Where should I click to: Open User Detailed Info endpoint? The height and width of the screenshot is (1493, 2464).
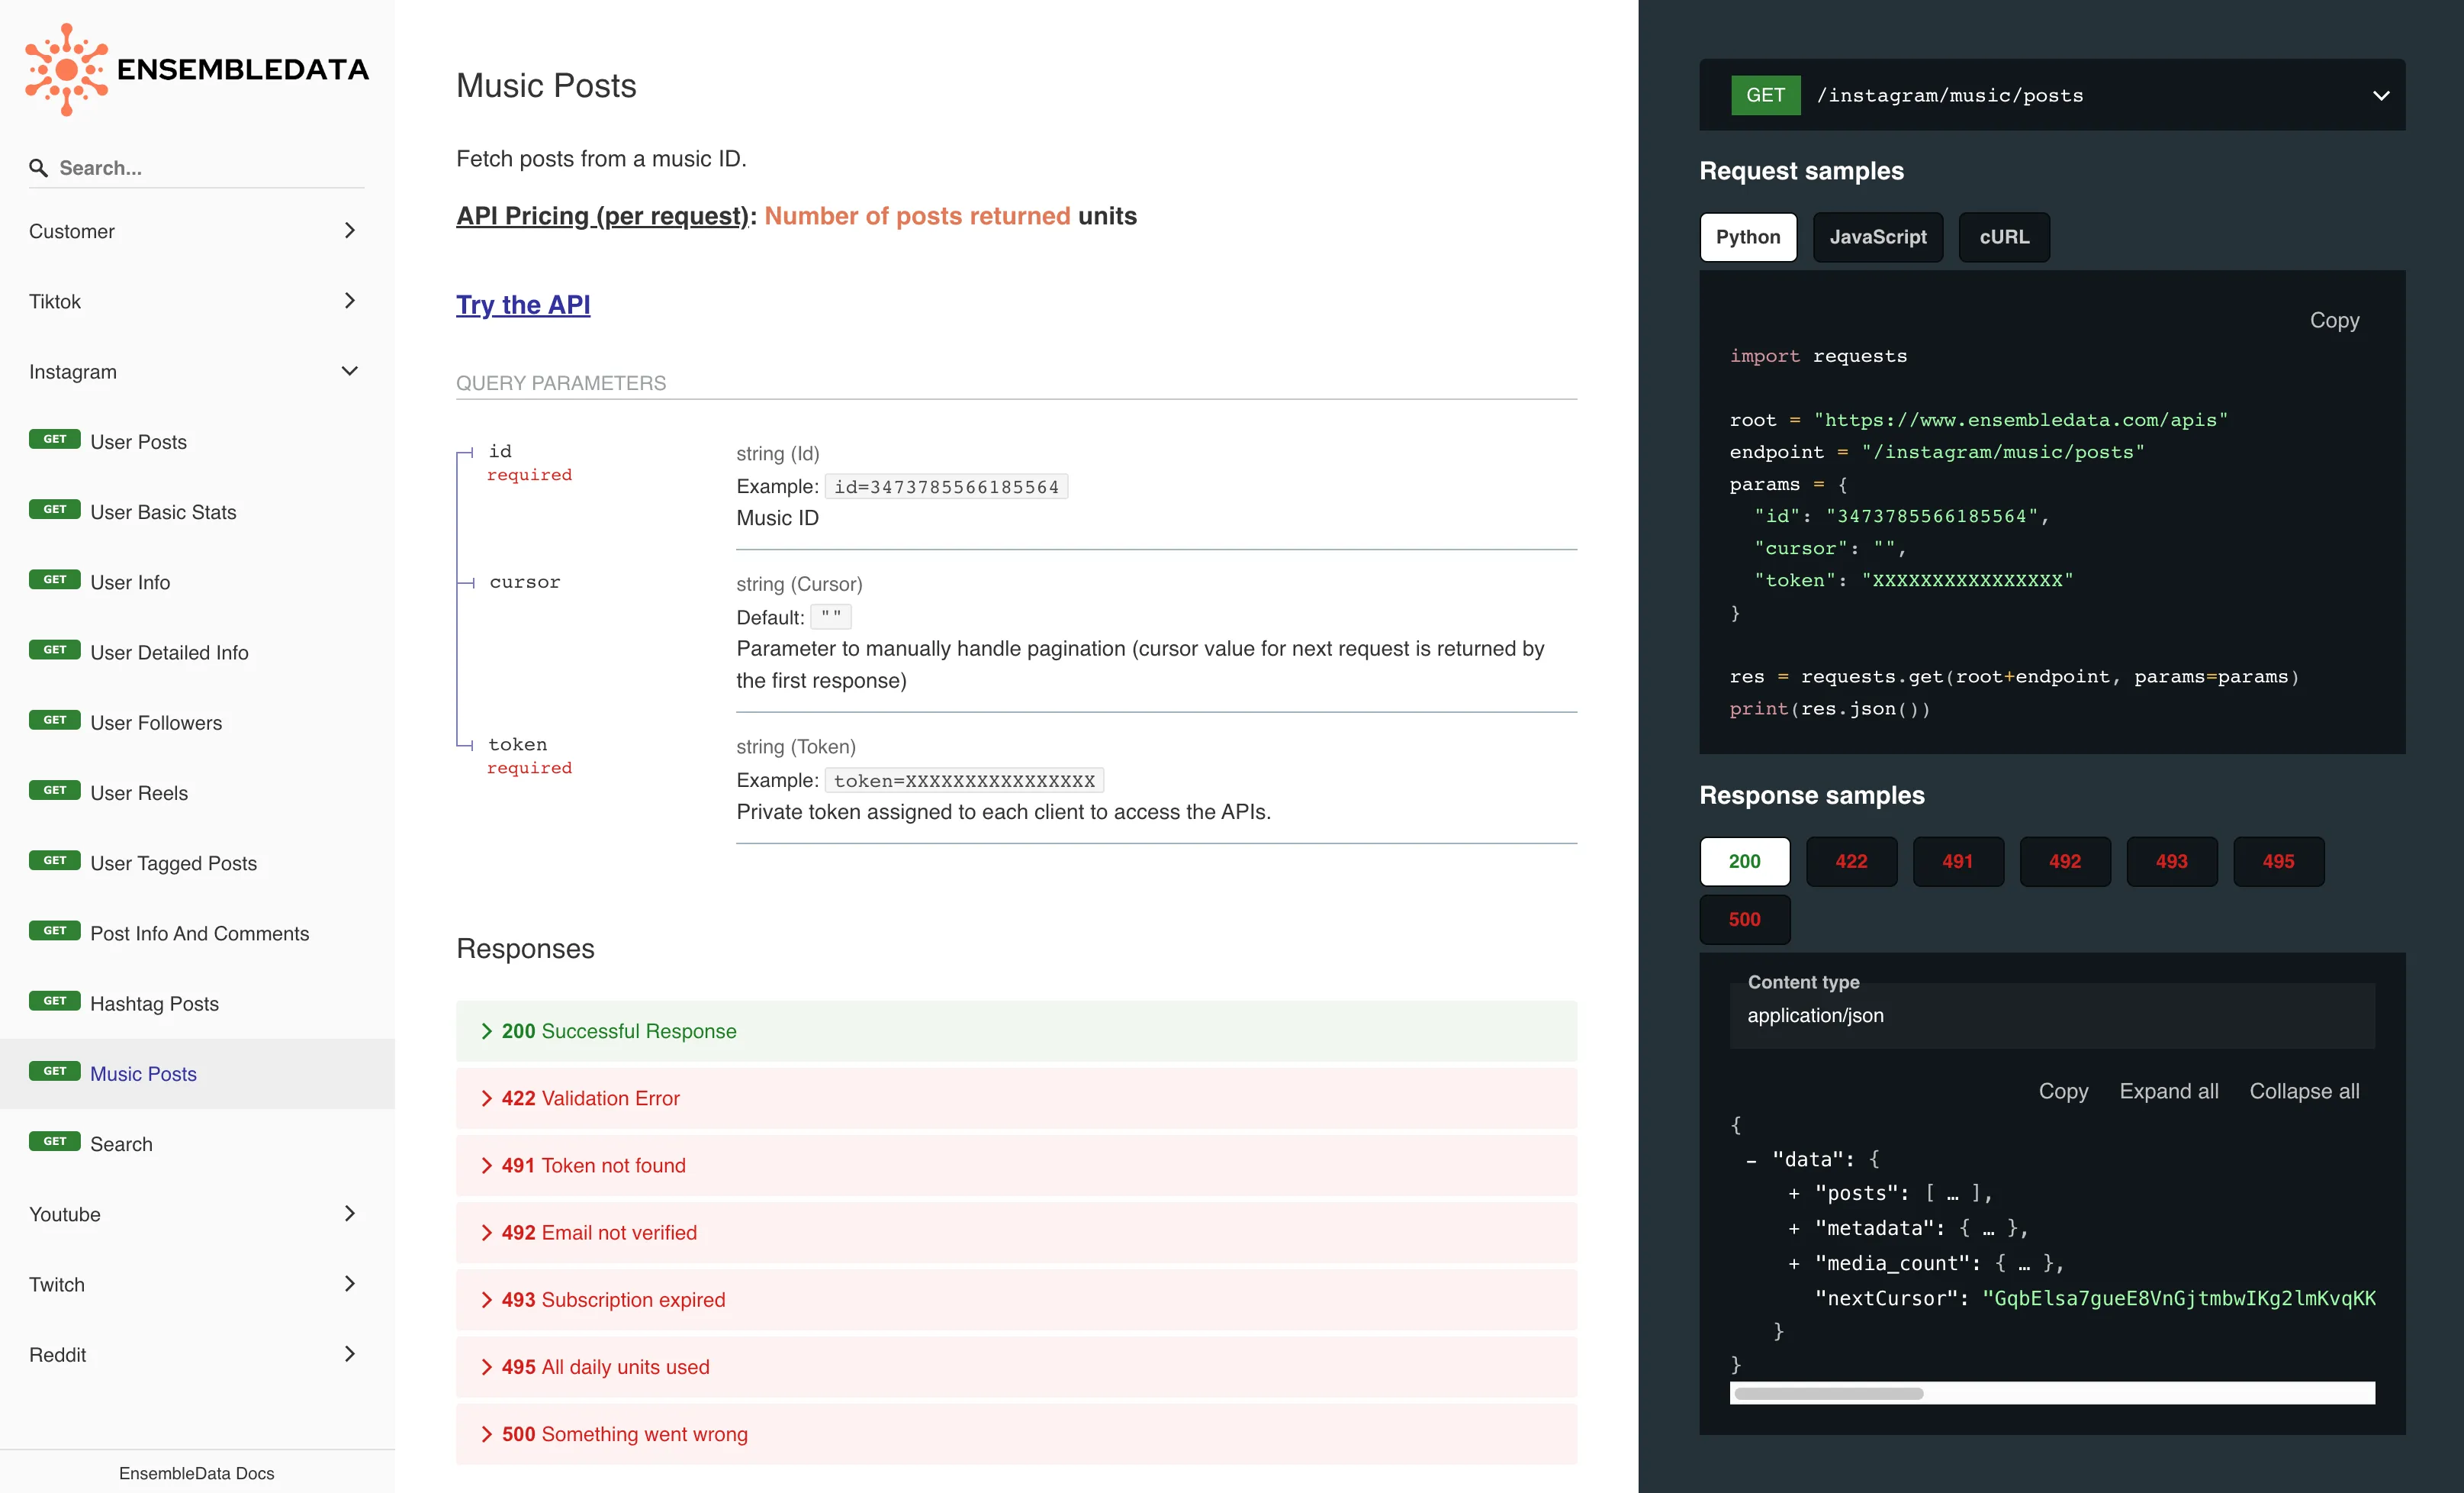coord(197,653)
